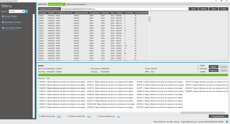
Task: Click the TransferQty column header
Action: click(x=129, y=13)
